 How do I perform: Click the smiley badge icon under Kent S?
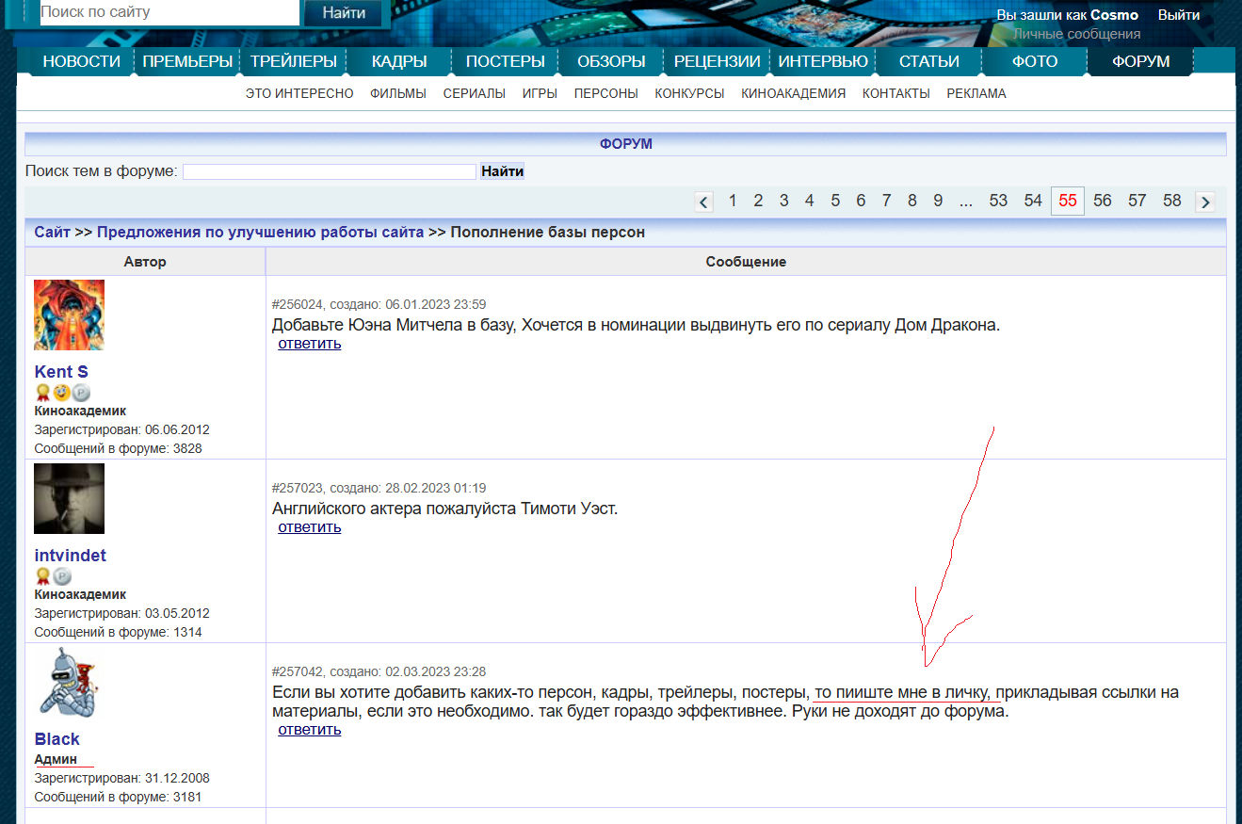pyautogui.click(x=62, y=393)
